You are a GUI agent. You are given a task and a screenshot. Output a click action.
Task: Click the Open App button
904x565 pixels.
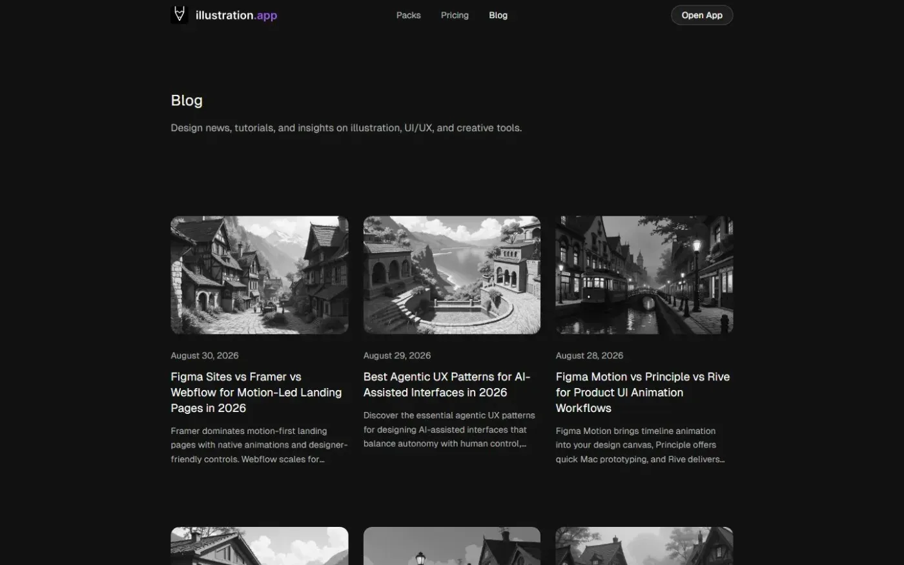702,15
